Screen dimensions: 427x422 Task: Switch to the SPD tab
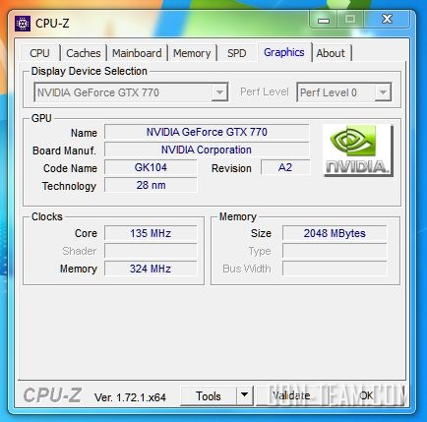(x=237, y=53)
